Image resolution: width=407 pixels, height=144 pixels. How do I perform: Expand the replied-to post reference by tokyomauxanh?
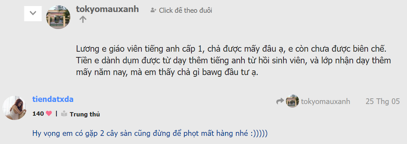pyautogui.click(x=313, y=101)
